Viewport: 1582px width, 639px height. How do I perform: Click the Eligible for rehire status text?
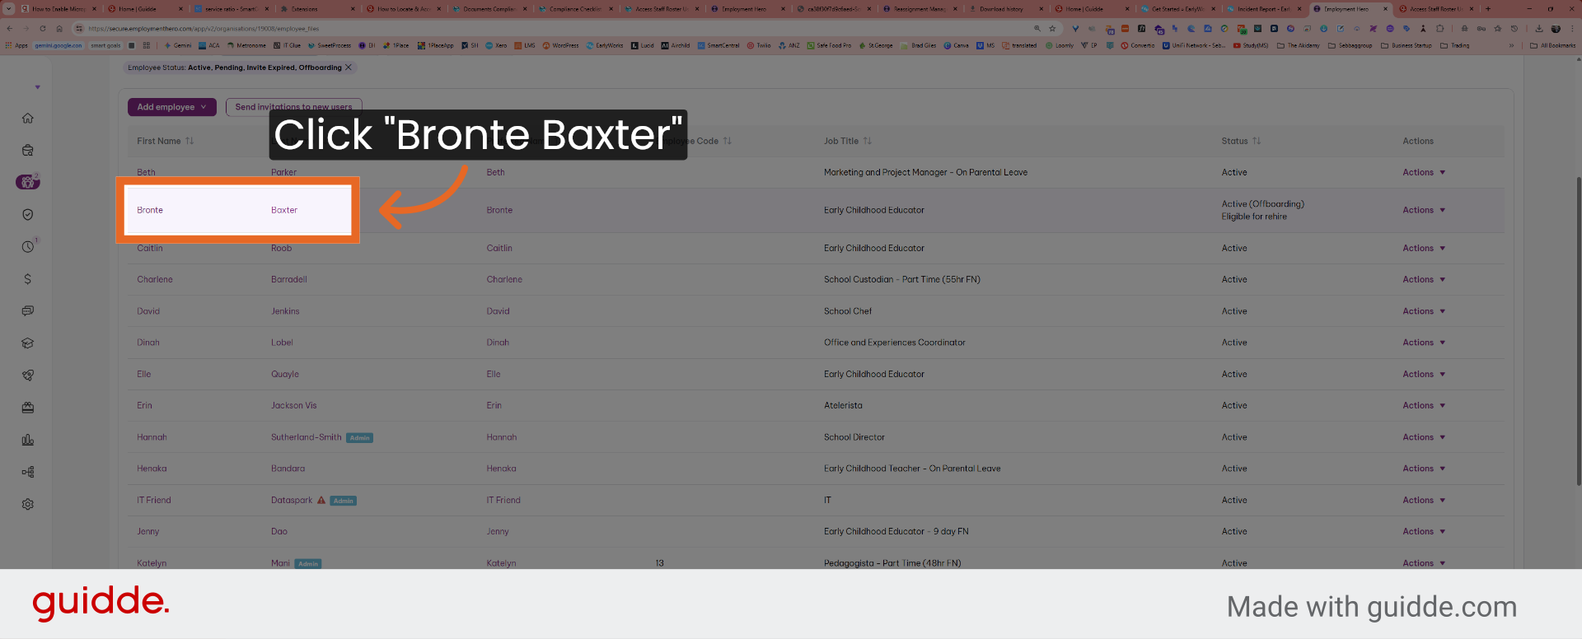click(x=1254, y=217)
